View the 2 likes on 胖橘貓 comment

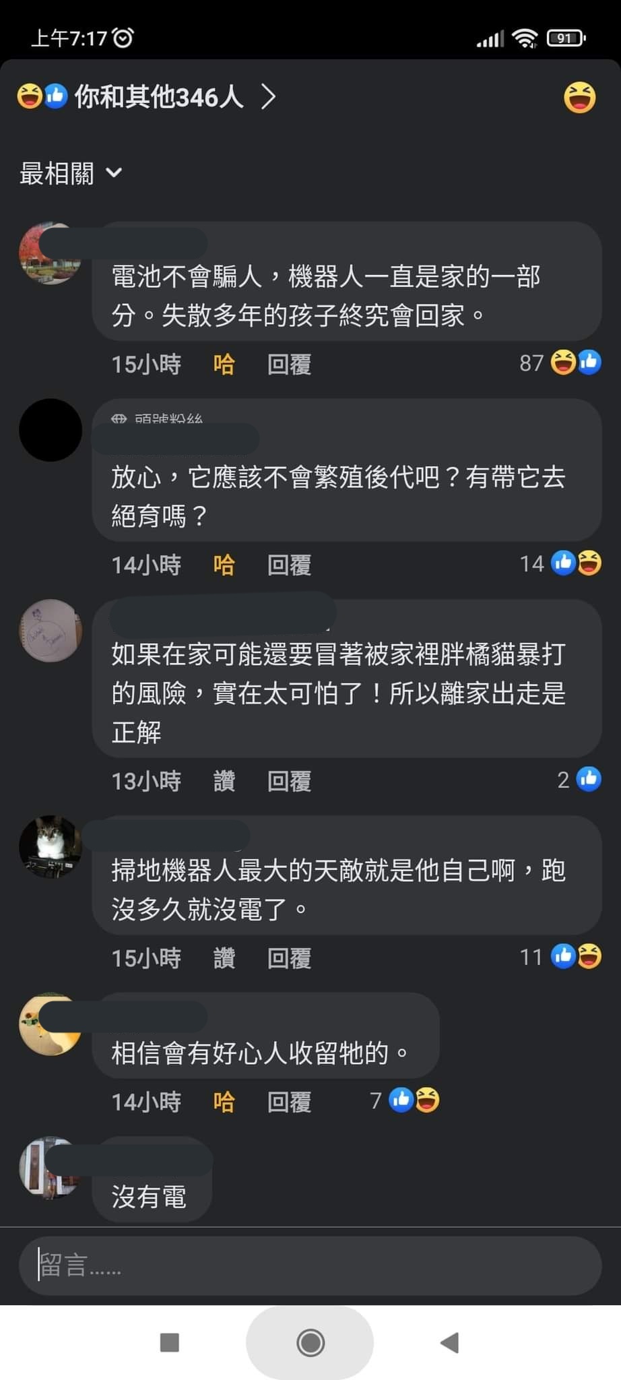[579, 780]
